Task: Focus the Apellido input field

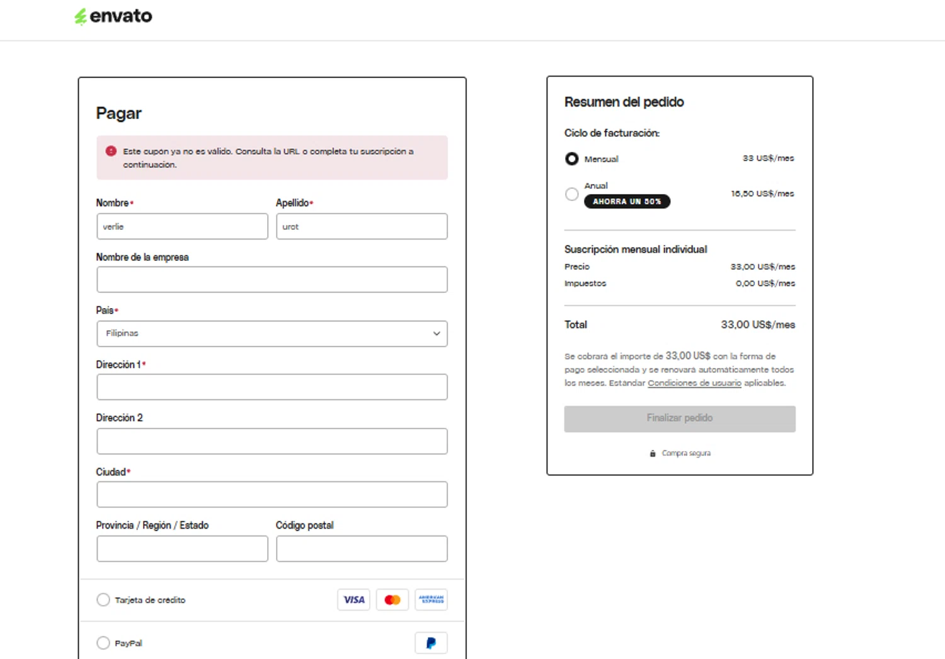Action: point(362,226)
